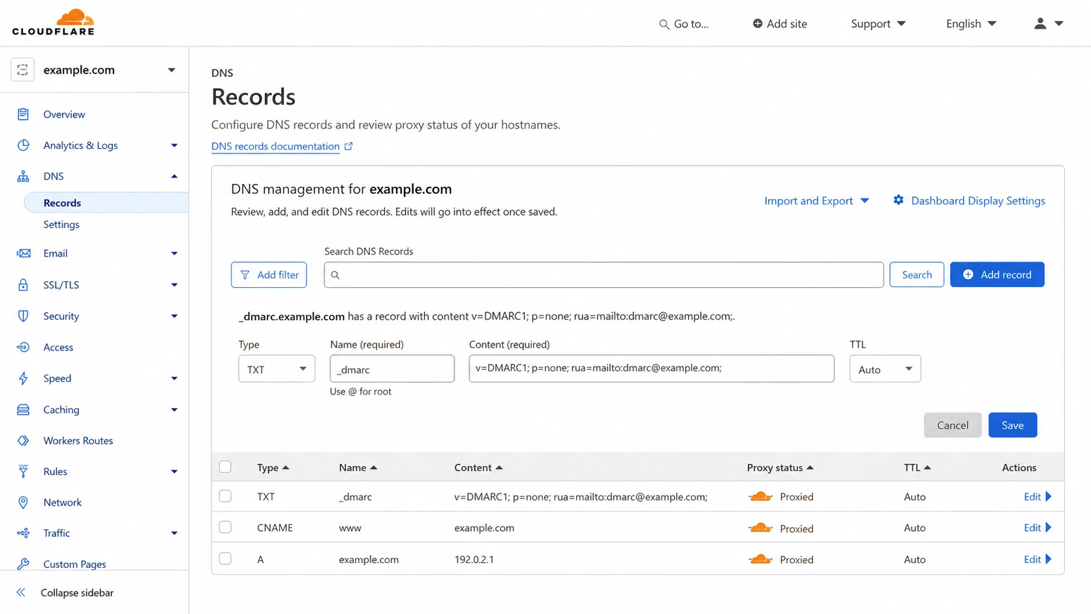
Task: Click the example.com site switcher icon
Action: click(22, 70)
